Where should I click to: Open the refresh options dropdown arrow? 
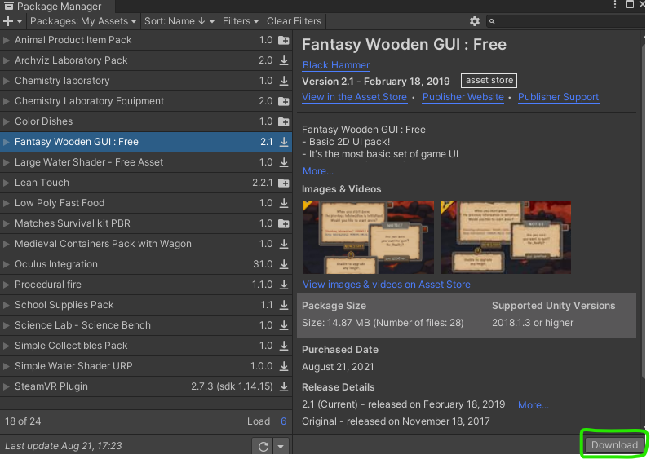pyautogui.click(x=281, y=447)
